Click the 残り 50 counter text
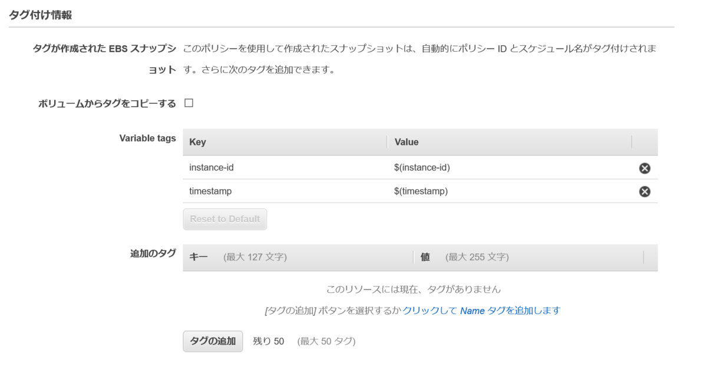This screenshot has height=367, width=707. [267, 341]
